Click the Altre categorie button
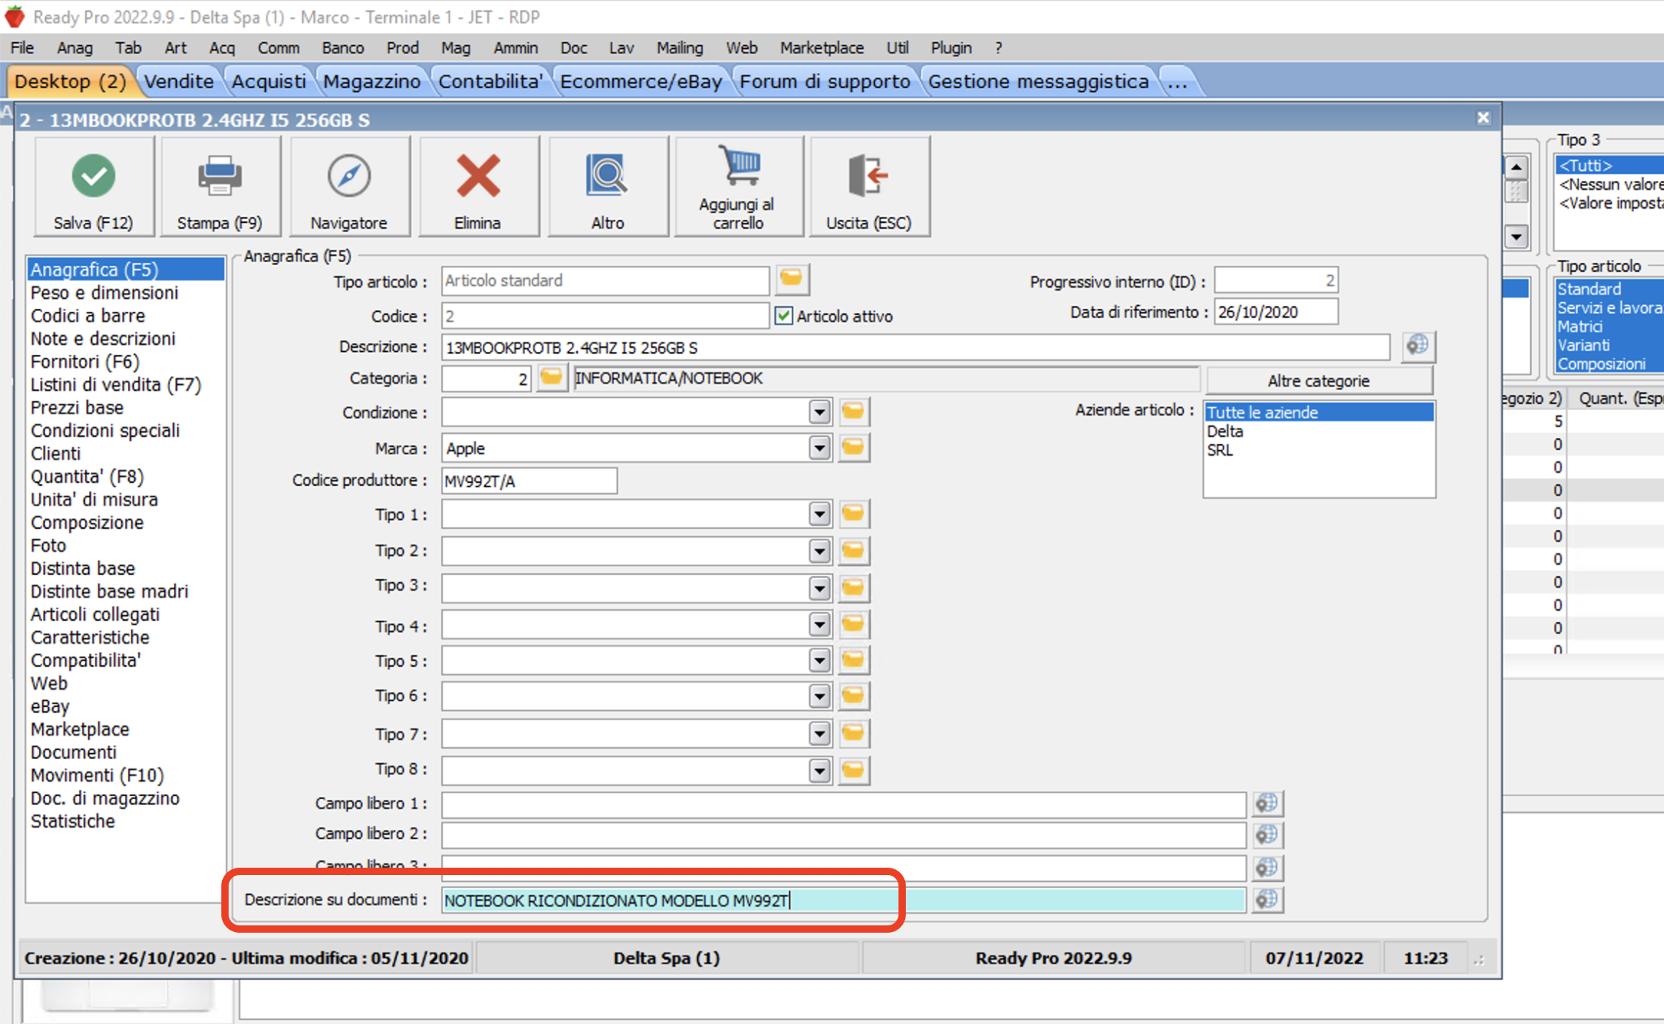The image size is (1664, 1024). 1318,381
